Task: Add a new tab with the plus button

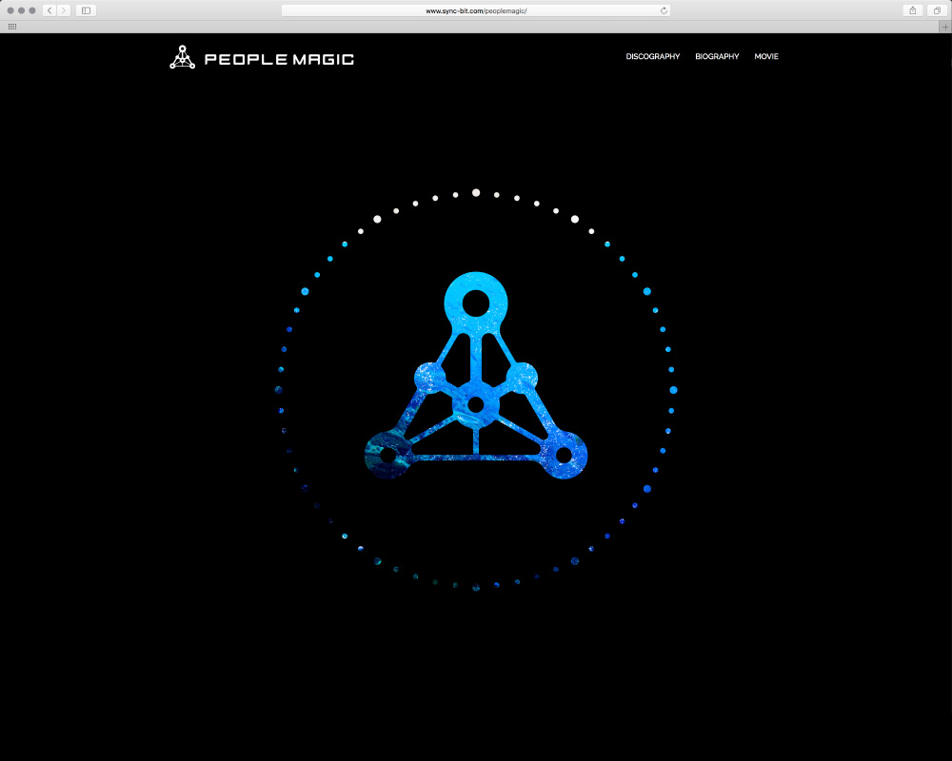Action: tap(945, 27)
